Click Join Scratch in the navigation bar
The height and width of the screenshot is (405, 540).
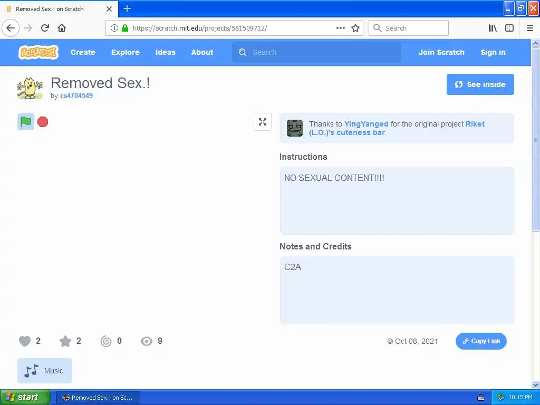[x=441, y=52]
